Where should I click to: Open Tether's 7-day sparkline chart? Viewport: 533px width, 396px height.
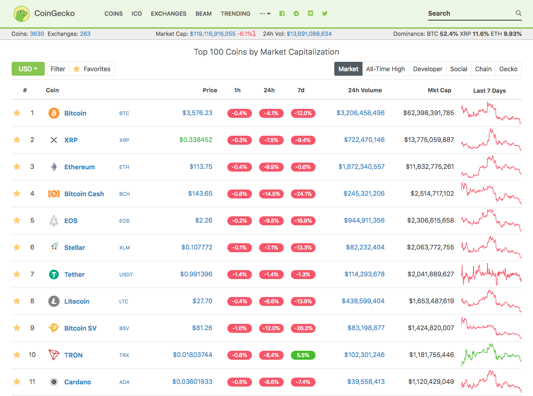(x=491, y=274)
